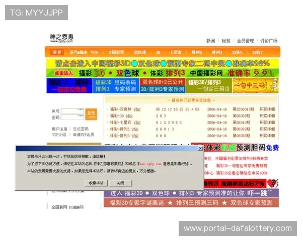
Task: Open the 体彩-排列5 lottery link
Action: (x=120, y=129)
